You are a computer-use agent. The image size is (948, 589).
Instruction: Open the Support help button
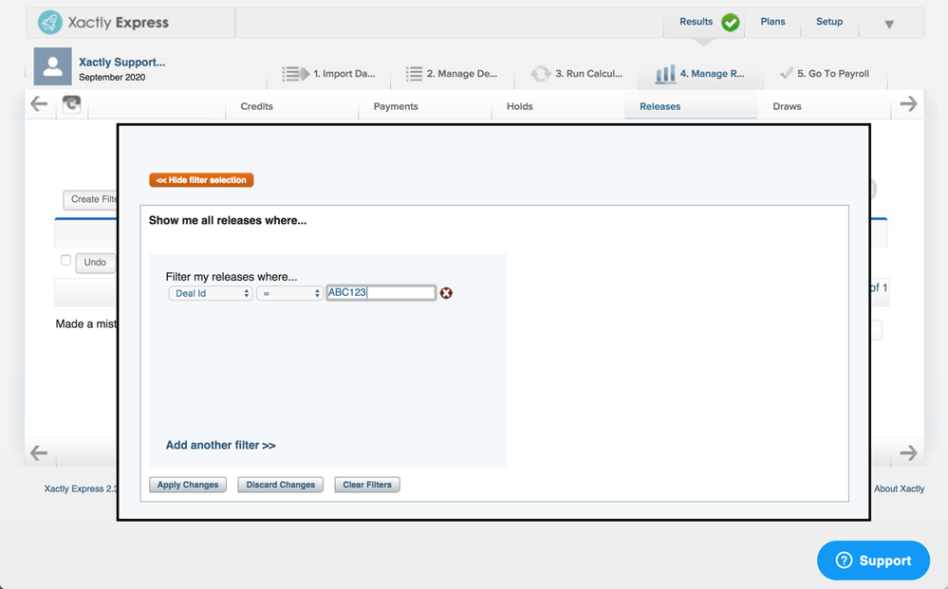873,561
